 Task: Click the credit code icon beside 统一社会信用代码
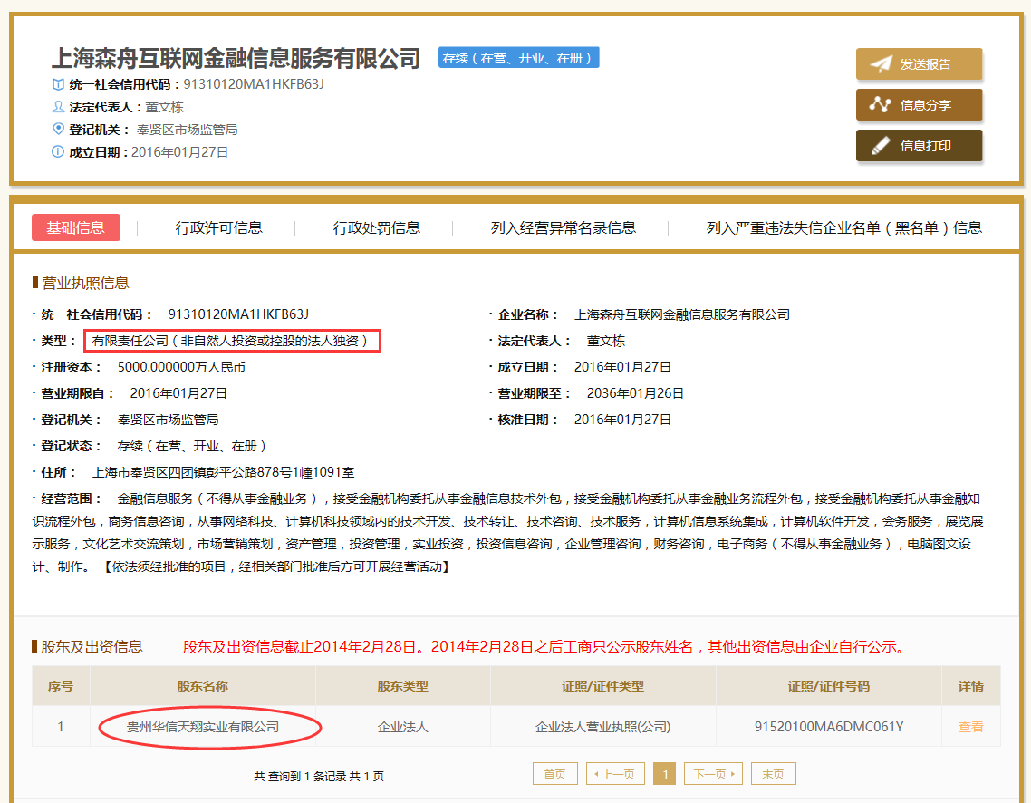(x=58, y=84)
